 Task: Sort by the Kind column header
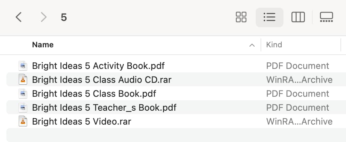[x=274, y=45]
